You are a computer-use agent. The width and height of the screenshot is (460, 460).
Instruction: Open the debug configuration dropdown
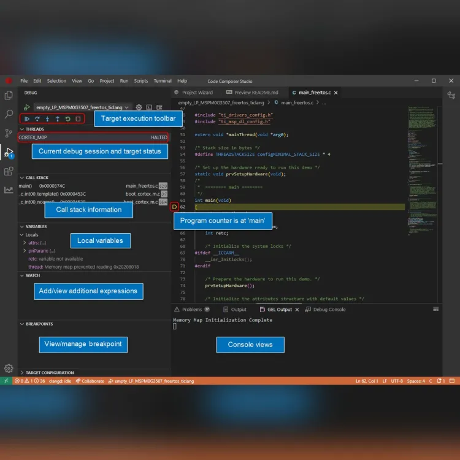82,107
